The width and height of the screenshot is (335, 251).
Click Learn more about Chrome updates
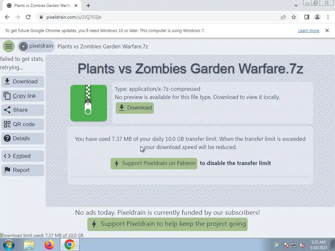(309, 30)
